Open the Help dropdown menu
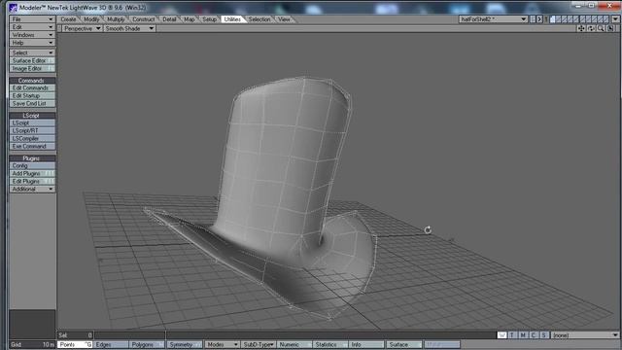Image resolution: width=622 pixels, height=350 pixels. point(32,43)
